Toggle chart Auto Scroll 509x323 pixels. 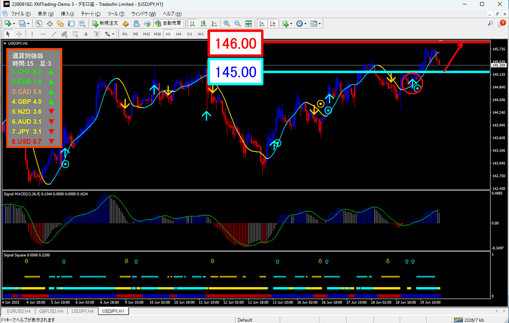(x=262, y=24)
